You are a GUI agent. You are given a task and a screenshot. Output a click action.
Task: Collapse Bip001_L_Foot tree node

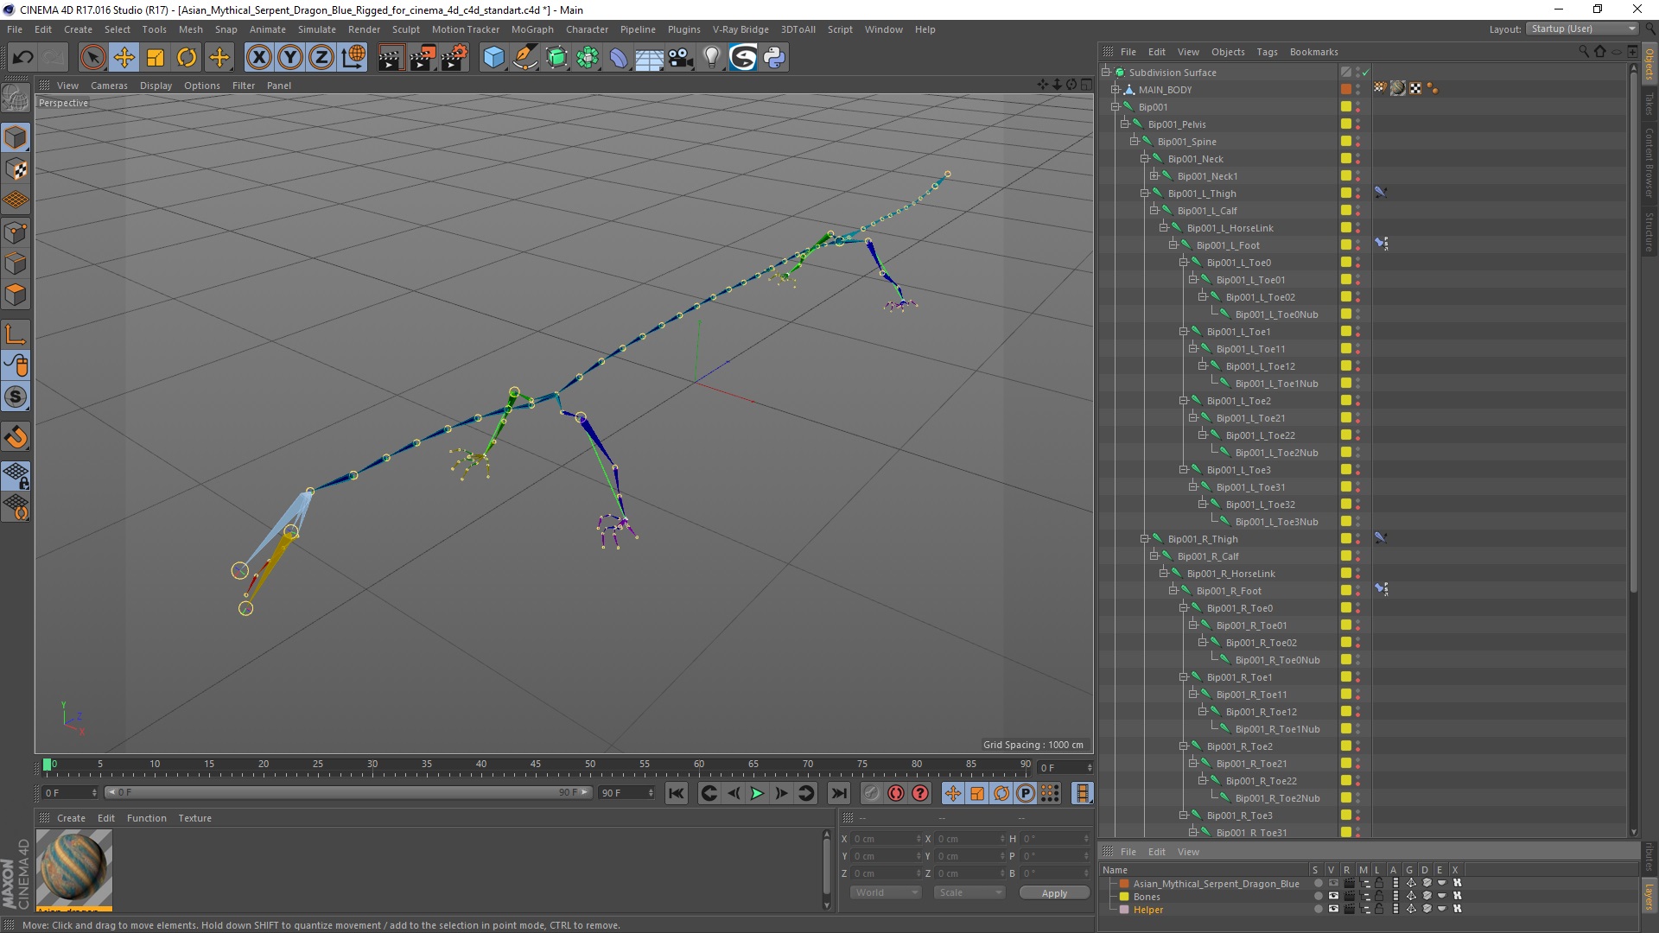(x=1173, y=245)
